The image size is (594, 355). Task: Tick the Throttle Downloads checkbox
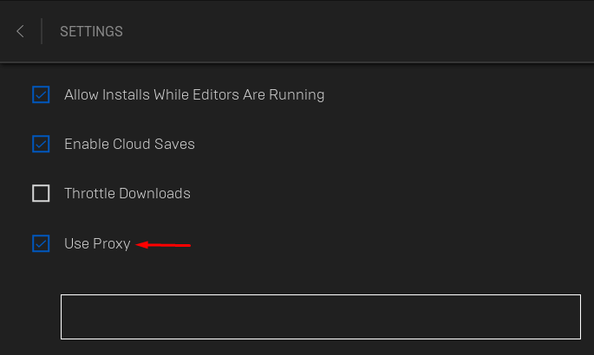41,193
